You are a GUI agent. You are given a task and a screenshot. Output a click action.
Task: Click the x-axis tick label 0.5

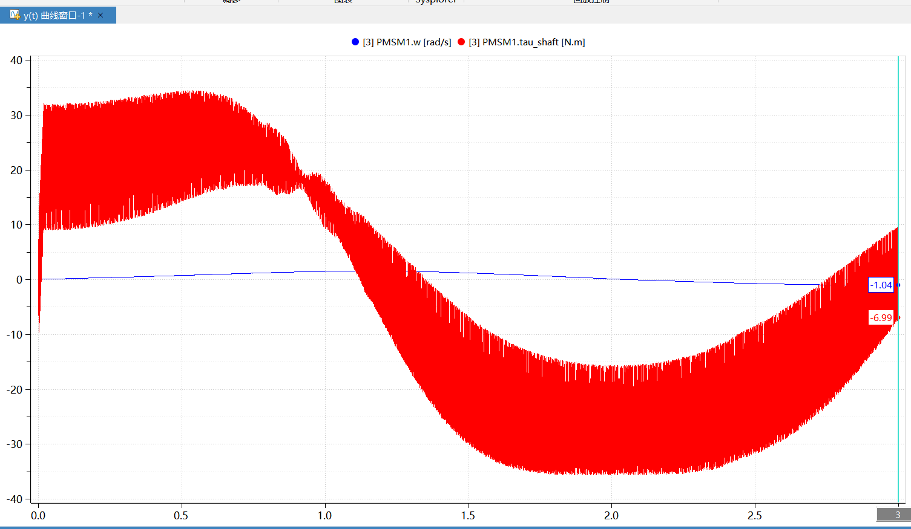(181, 516)
